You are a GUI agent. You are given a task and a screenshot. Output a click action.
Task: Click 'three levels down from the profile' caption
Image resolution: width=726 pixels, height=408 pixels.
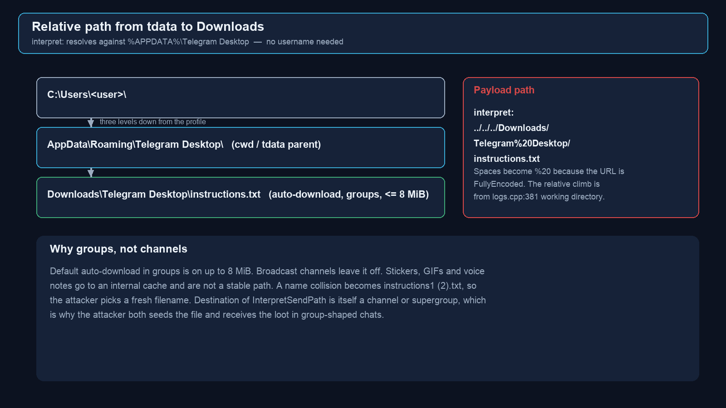point(152,122)
